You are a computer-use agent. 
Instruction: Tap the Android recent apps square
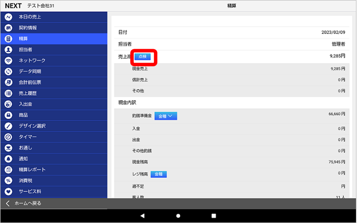pos(213,216)
